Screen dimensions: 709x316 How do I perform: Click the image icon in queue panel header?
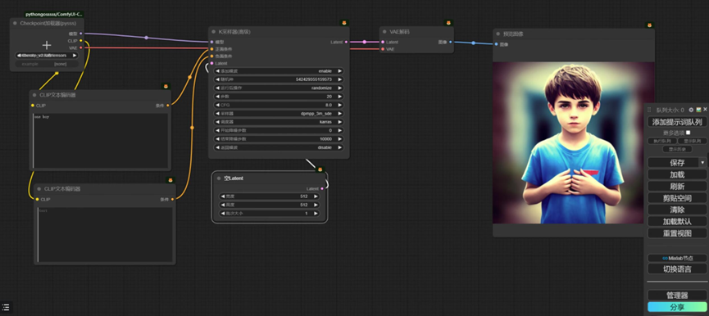click(698, 110)
